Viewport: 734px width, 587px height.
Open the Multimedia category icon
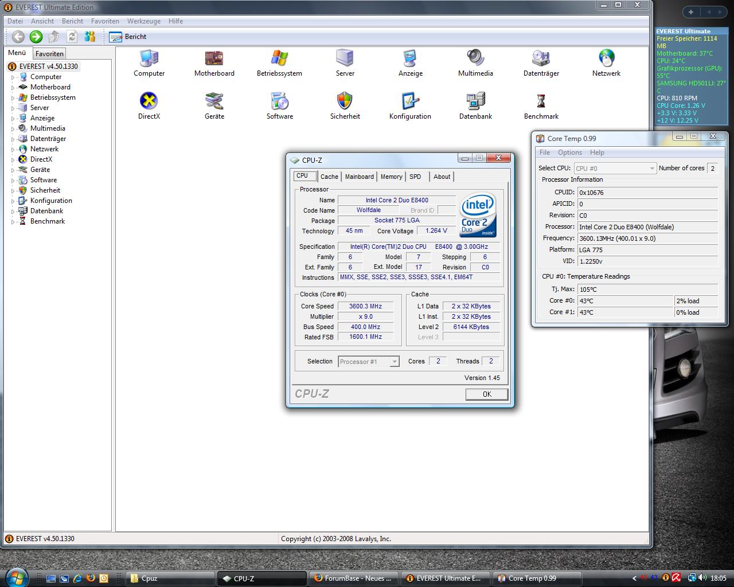[x=475, y=58]
